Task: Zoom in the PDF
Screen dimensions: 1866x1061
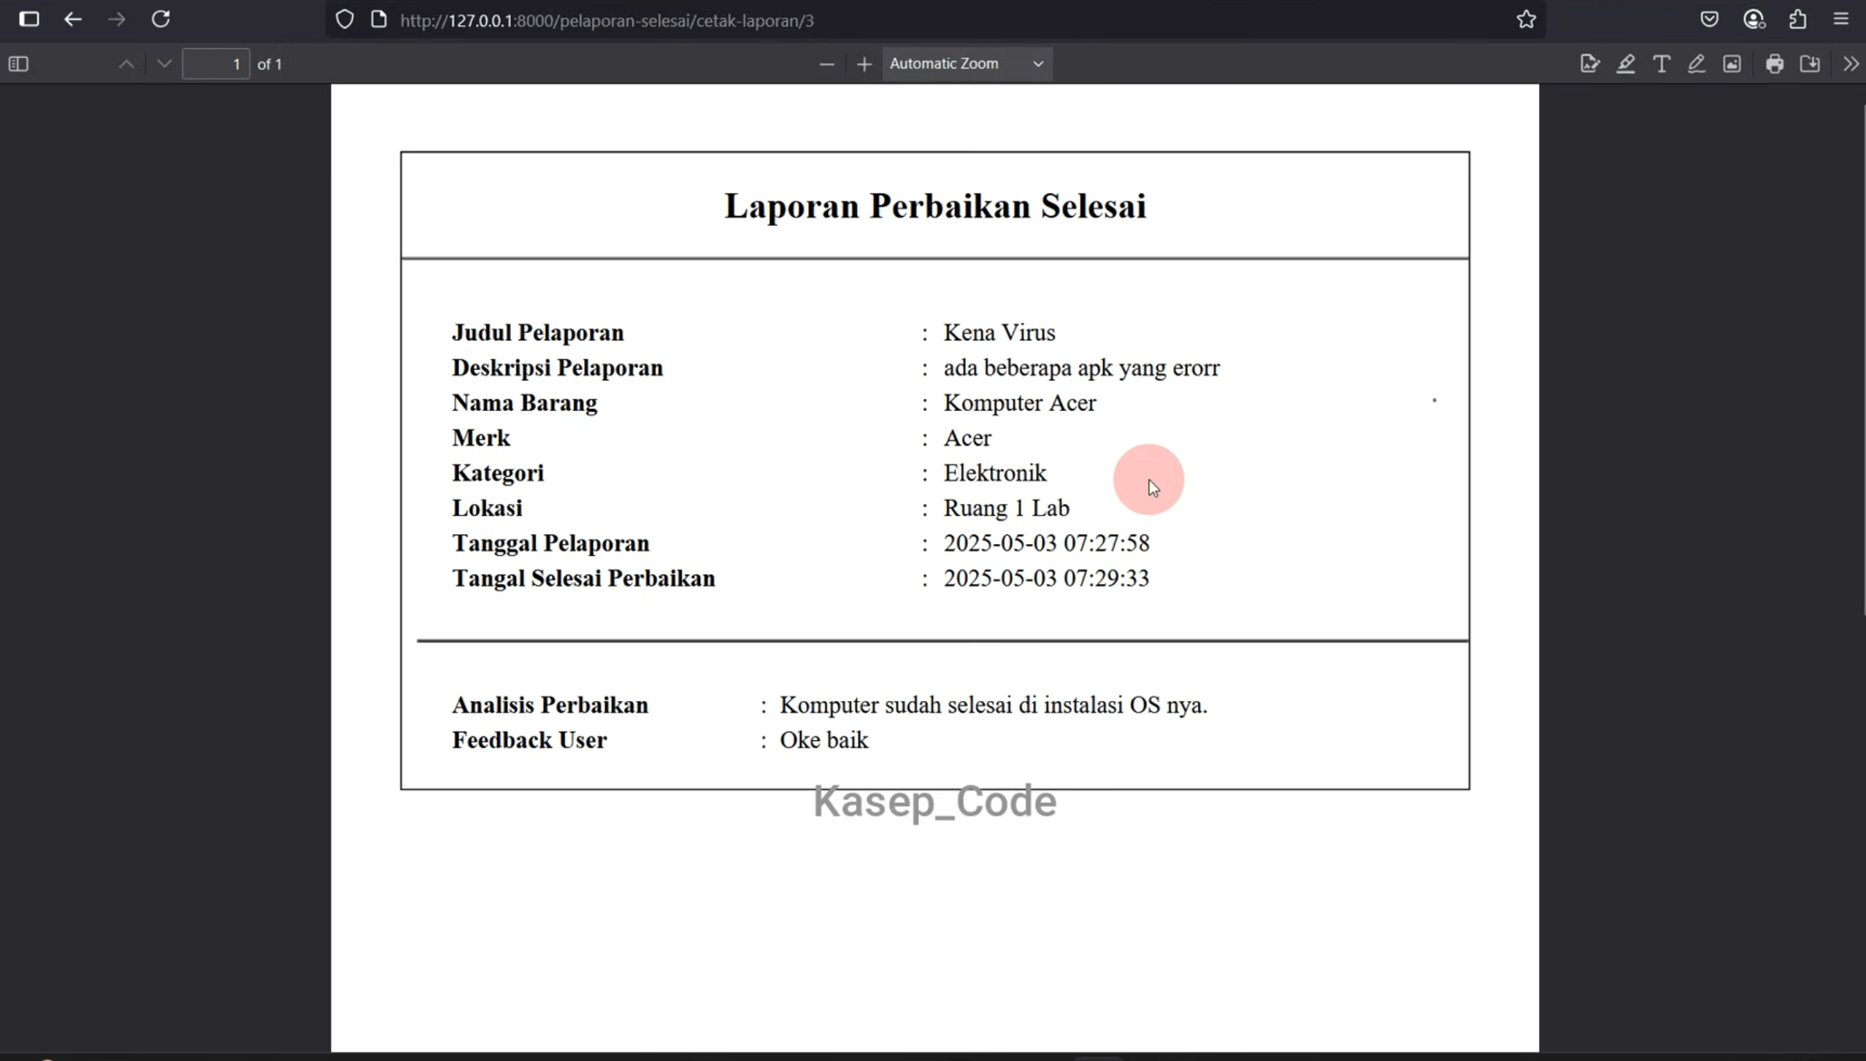Action: click(864, 64)
